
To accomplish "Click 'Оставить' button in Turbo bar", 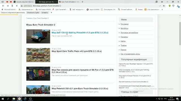I will coord(45,13).
